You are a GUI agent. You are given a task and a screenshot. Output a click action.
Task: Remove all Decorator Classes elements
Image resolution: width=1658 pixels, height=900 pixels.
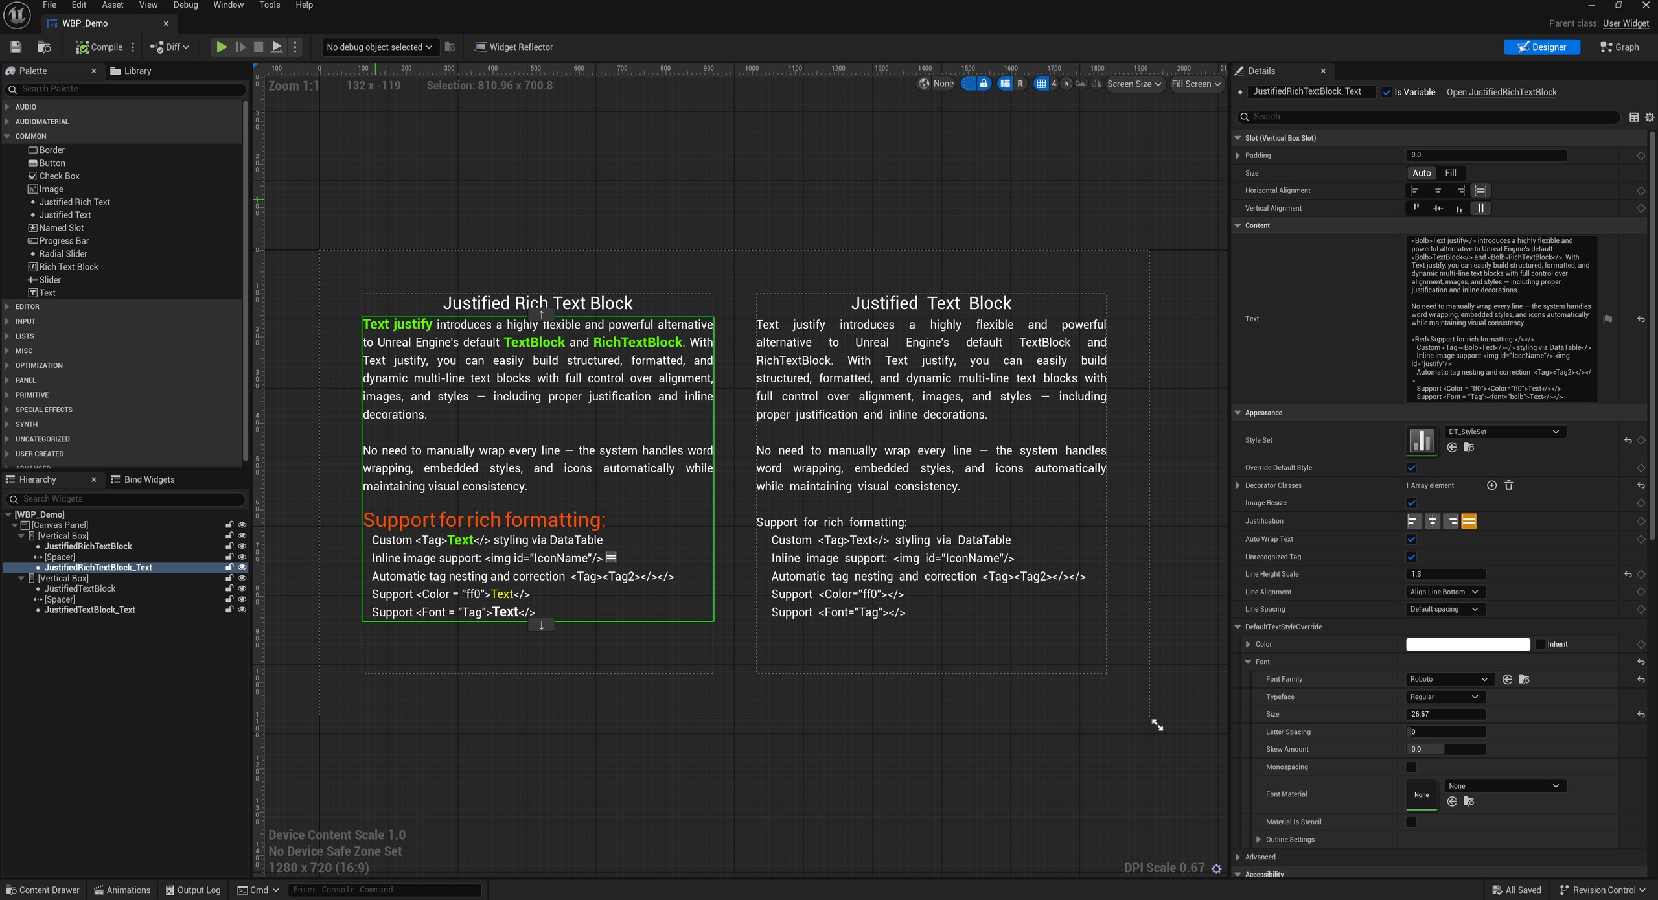click(1508, 485)
